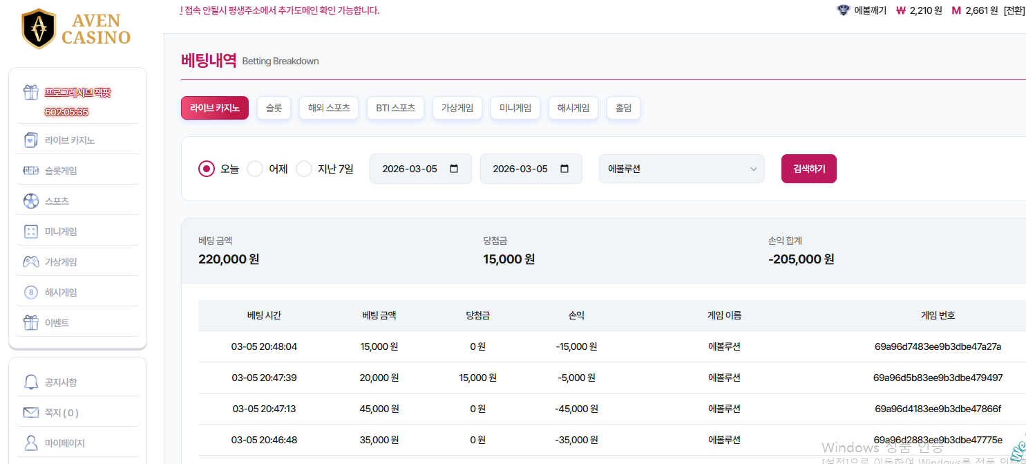1026x464 pixels.
Task: Open the 공지사항 bell icon
Action: click(30, 382)
